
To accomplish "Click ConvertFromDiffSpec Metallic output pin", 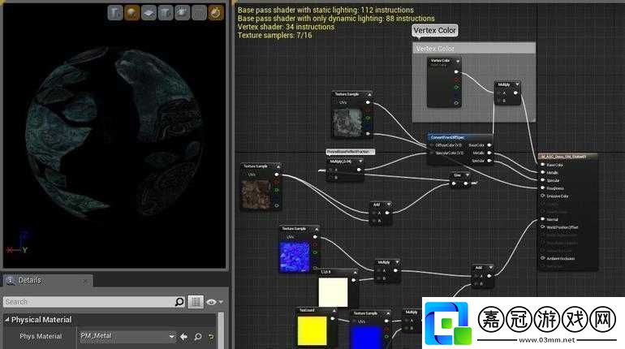I will coord(489,153).
